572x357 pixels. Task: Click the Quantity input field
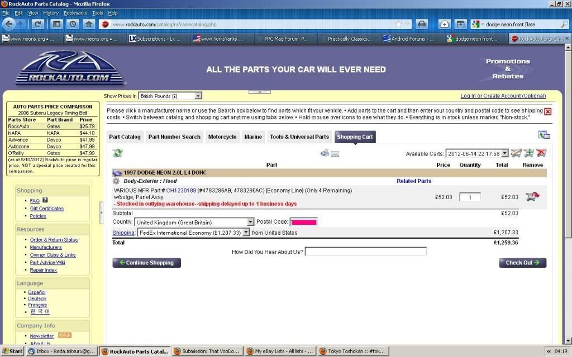click(x=470, y=197)
